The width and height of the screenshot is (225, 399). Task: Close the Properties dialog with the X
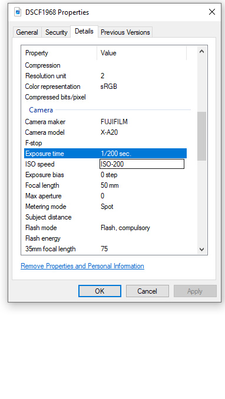point(212,12)
